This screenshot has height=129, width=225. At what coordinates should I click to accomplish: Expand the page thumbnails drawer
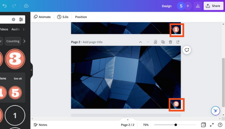(x=128, y=120)
